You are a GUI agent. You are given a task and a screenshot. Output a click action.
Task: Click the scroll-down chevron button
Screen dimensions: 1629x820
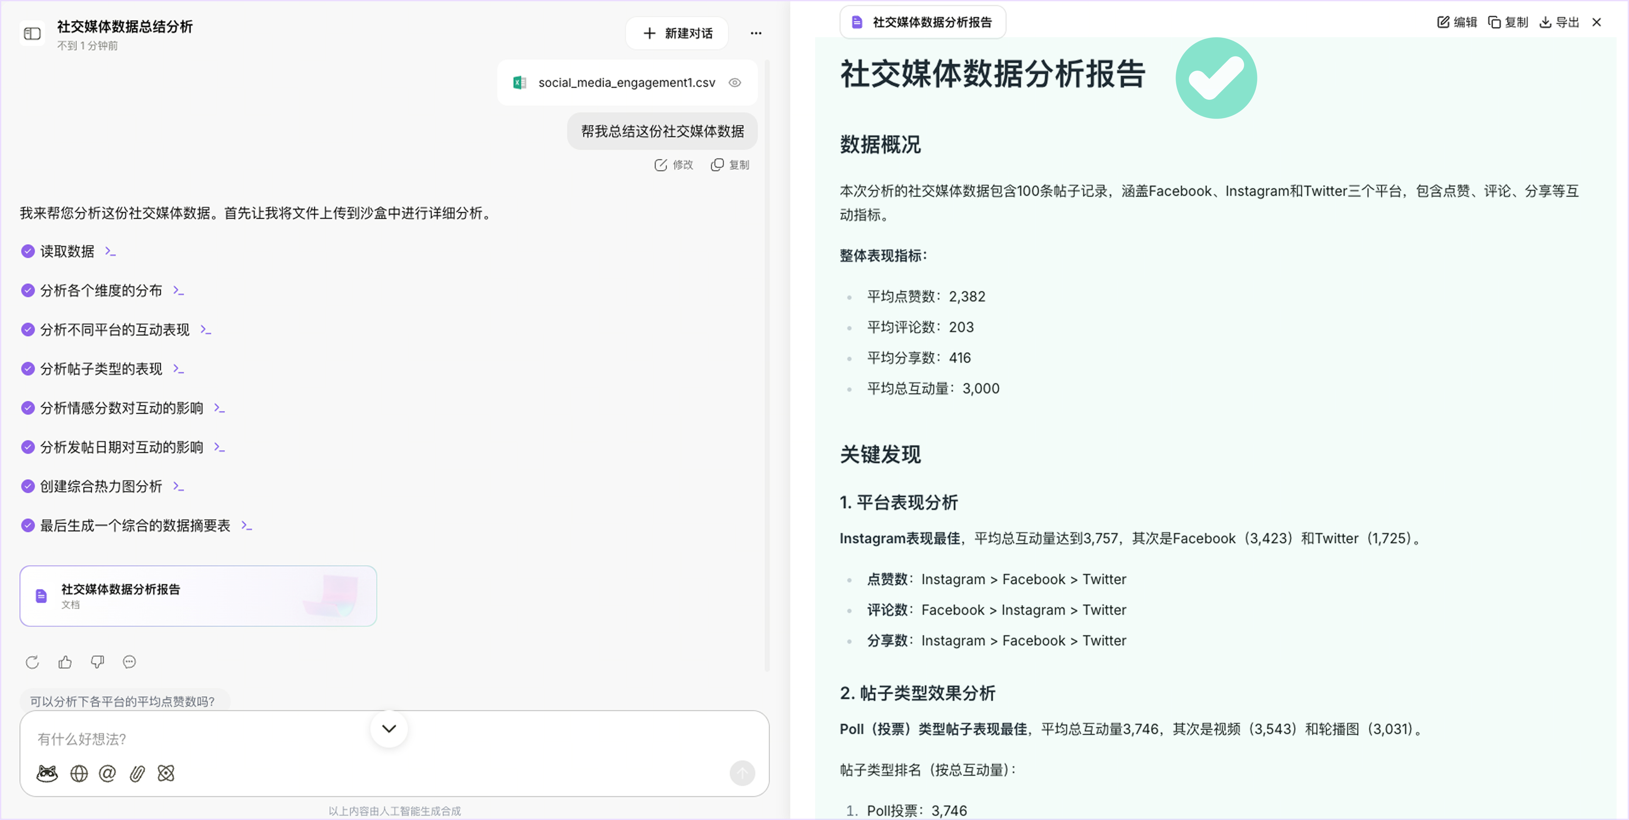coord(389,728)
